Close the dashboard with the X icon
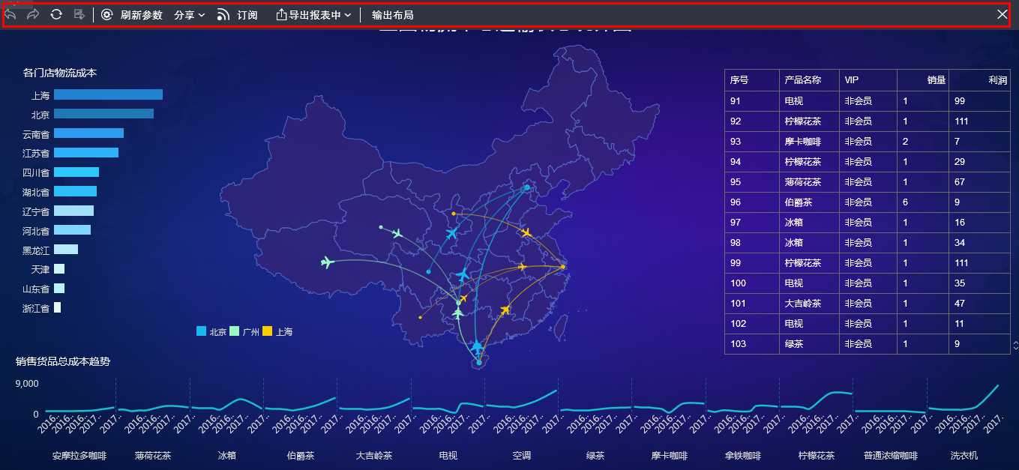This screenshot has width=1019, height=470. click(1003, 14)
